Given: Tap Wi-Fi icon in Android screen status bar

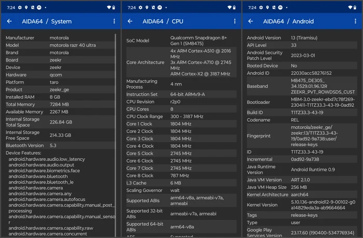Looking at the screenshot, I should click(x=350, y=8).
